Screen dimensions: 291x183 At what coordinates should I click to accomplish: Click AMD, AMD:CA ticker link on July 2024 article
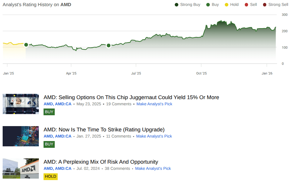pos(57,169)
